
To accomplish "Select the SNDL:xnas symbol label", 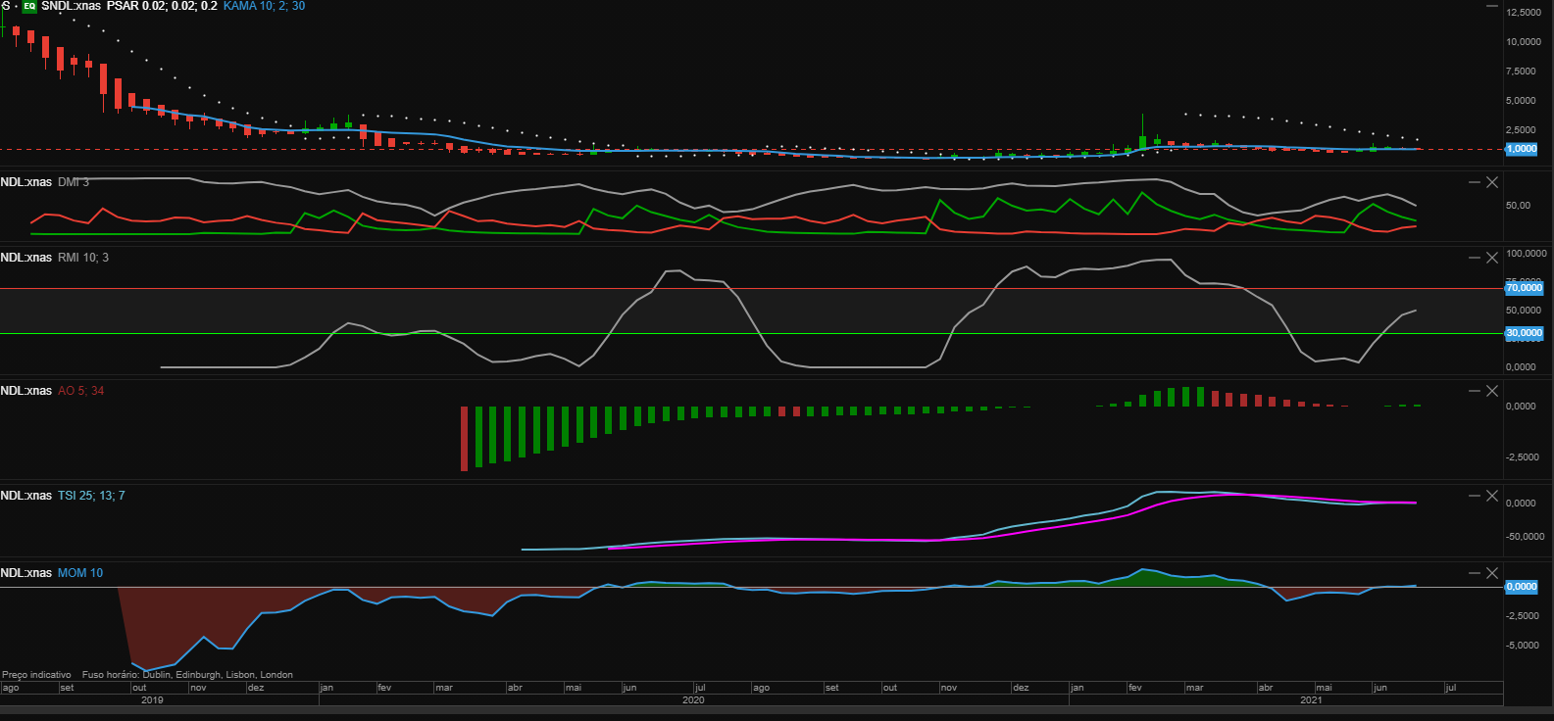I will (x=71, y=6).
